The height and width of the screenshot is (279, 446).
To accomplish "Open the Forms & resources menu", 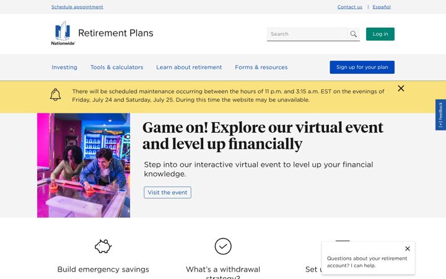I will click(x=261, y=68).
